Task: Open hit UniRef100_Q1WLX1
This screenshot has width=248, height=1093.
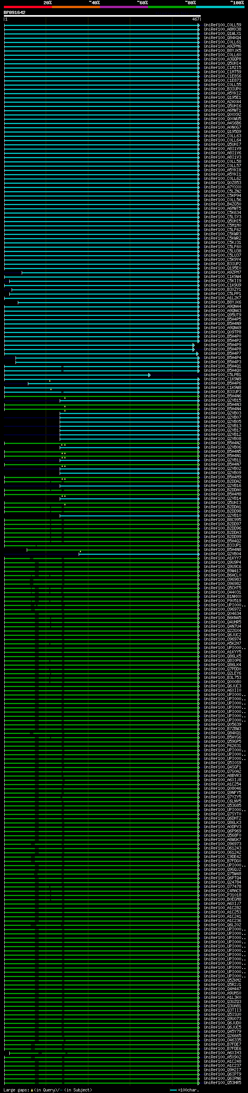Action: 222,33
